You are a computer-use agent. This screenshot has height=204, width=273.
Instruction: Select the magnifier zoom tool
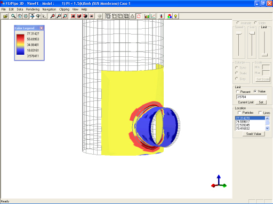click(x=13, y=16)
